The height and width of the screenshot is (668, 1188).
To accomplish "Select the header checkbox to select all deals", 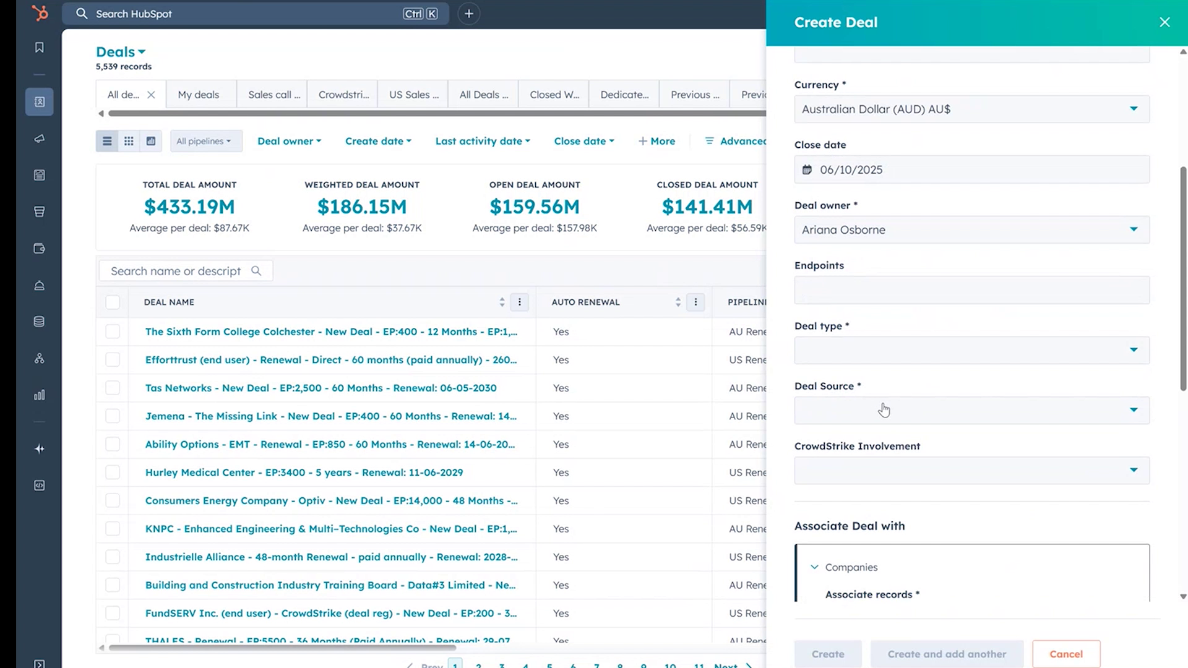I will (113, 302).
